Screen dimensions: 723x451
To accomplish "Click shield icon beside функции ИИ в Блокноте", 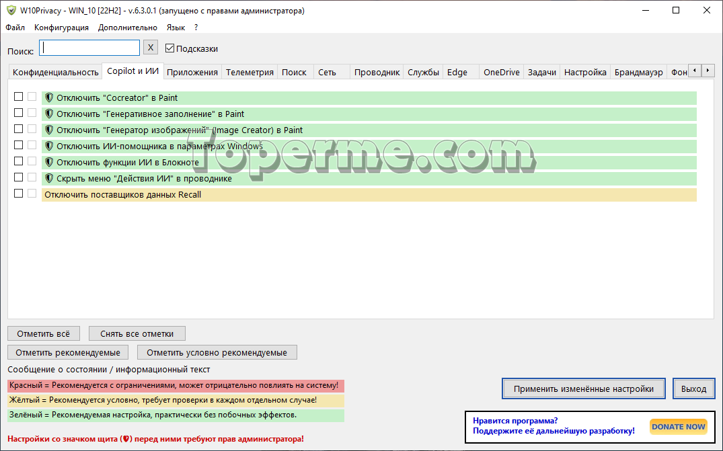I will (x=49, y=162).
